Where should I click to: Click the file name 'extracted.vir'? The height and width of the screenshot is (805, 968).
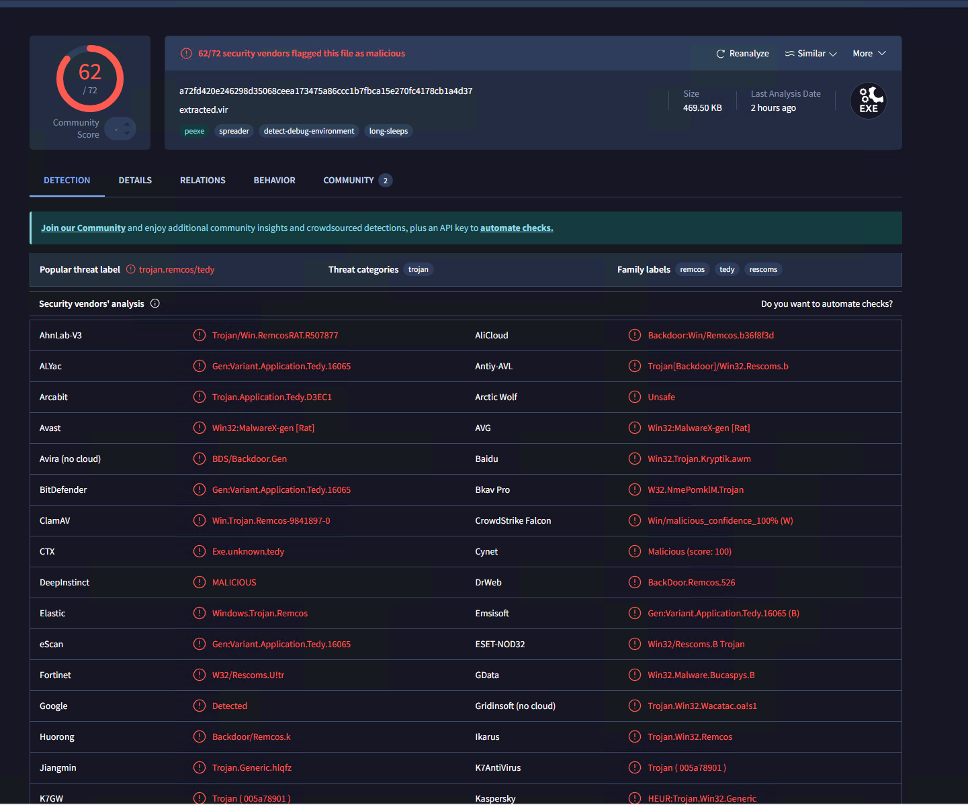tap(204, 110)
